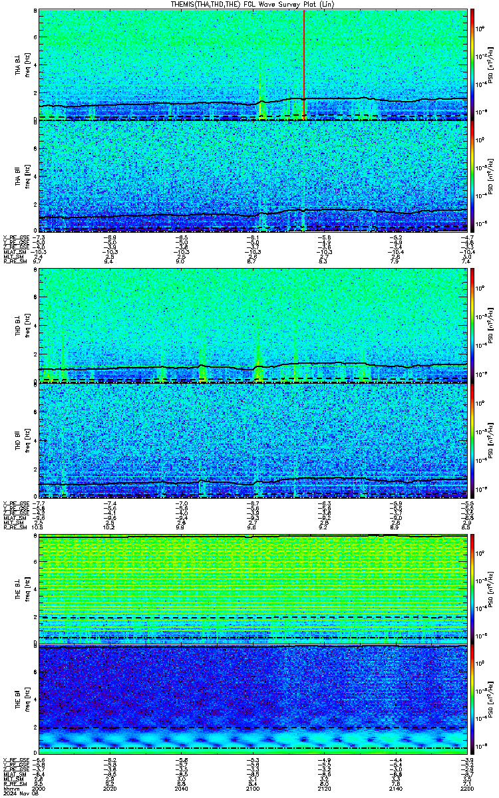
Task: Click the 'THD B⊥ freq [Hz]' axis label
Action: point(22,325)
